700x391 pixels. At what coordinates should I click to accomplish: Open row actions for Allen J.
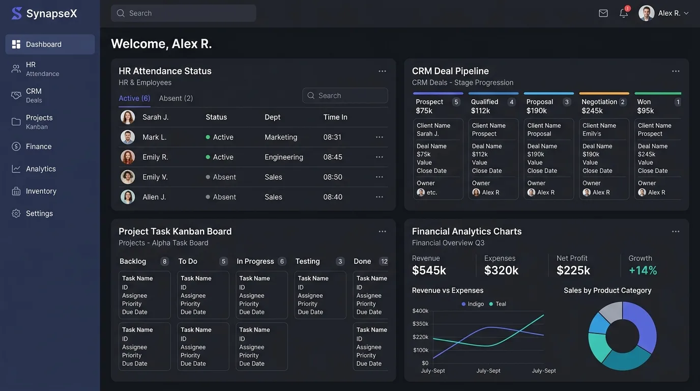[380, 197]
